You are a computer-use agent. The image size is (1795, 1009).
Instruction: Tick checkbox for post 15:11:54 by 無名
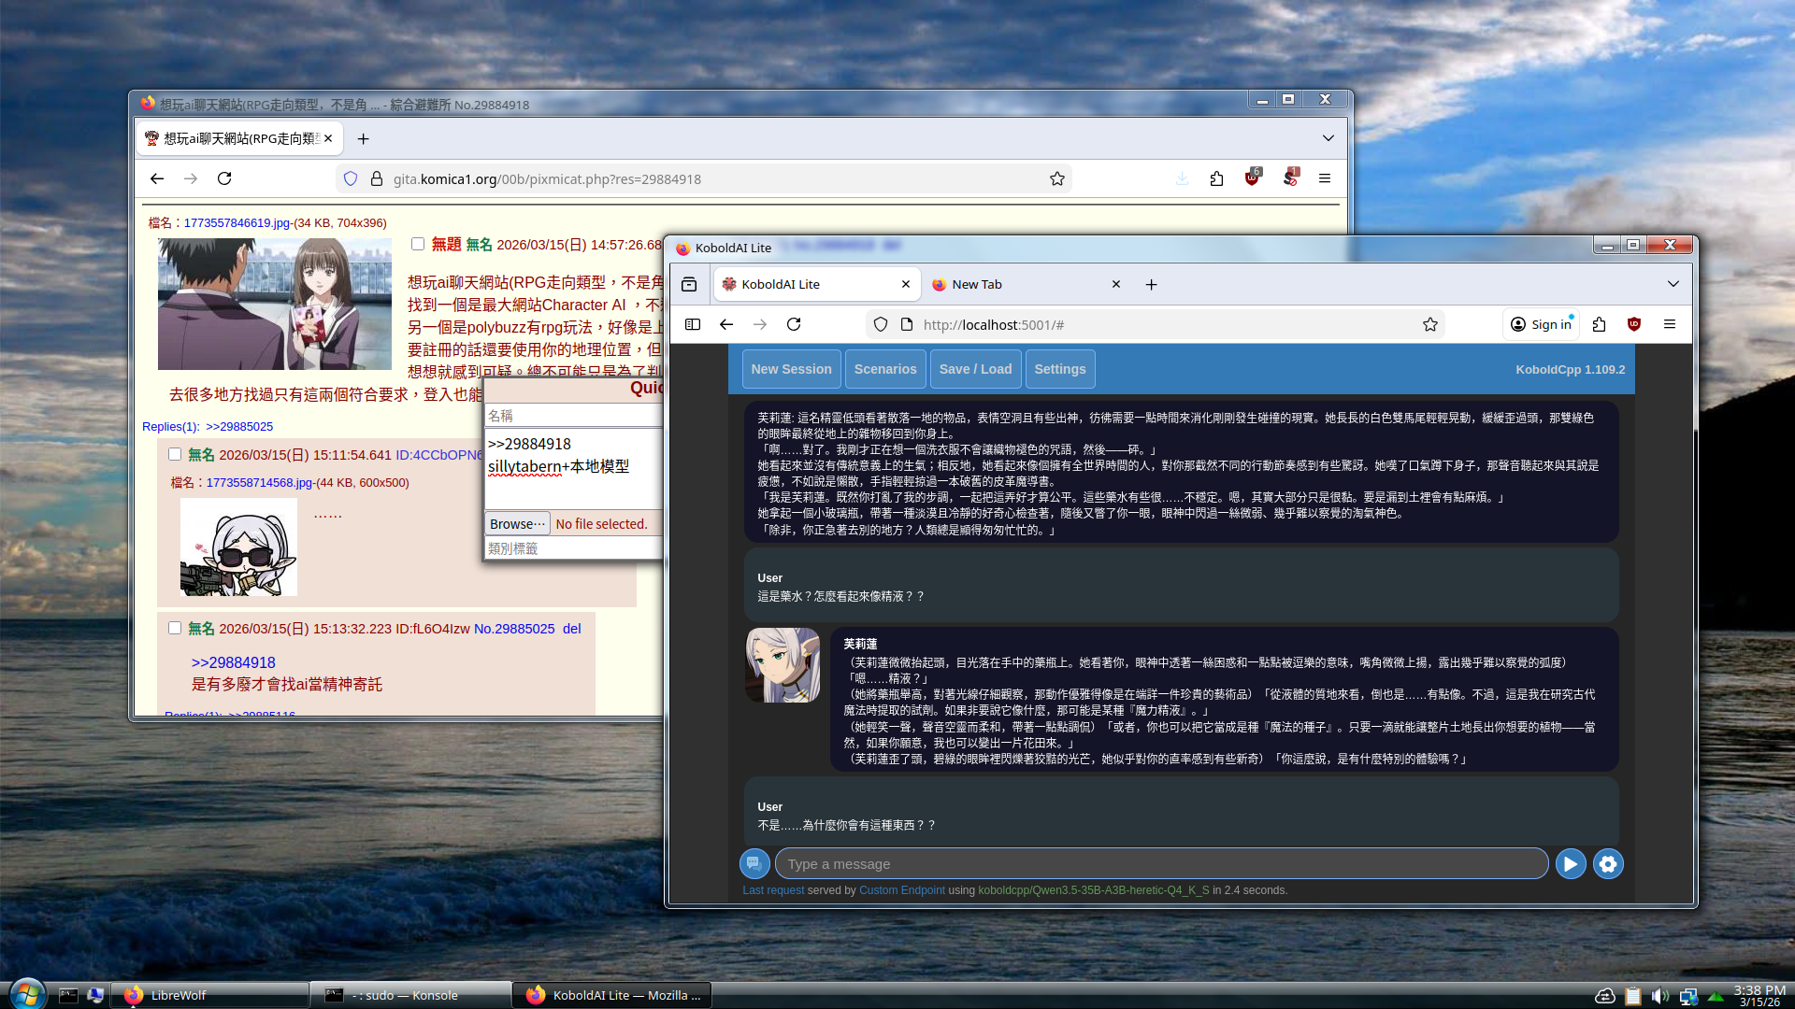pyautogui.click(x=175, y=454)
